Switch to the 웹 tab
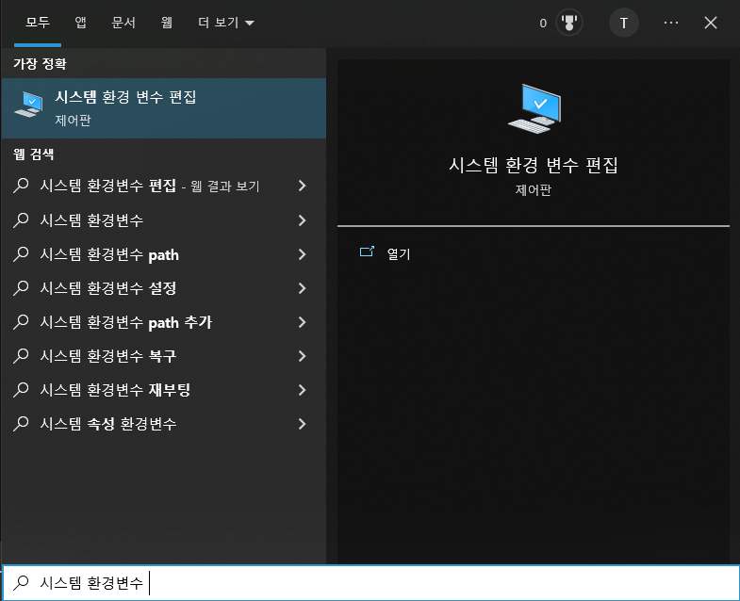This screenshot has width=740, height=601. (x=167, y=23)
